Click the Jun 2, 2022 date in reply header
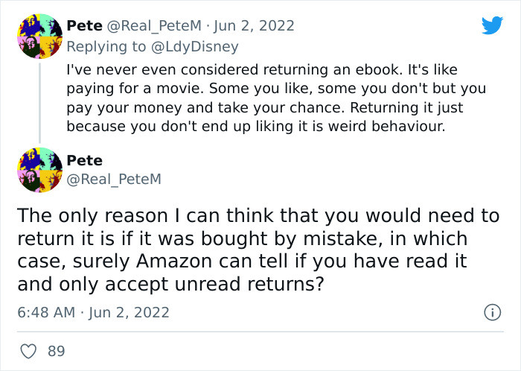Viewport: 521px width, 371px height. click(255, 25)
